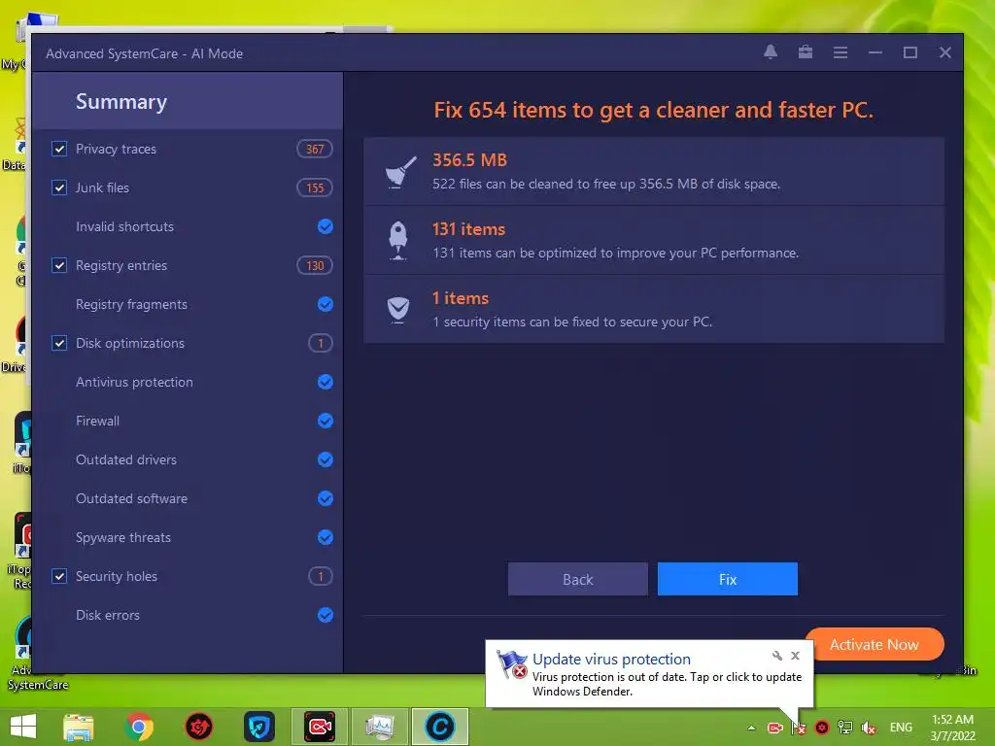This screenshot has height=746, width=995.
Task: Select Invalid shortcuts label
Action: tap(124, 226)
